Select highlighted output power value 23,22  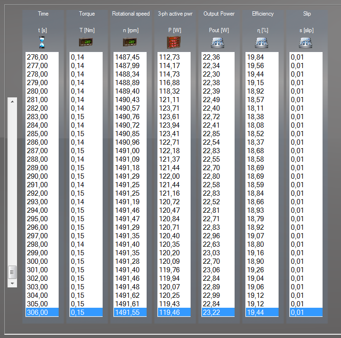pyautogui.click(x=218, y=312)
